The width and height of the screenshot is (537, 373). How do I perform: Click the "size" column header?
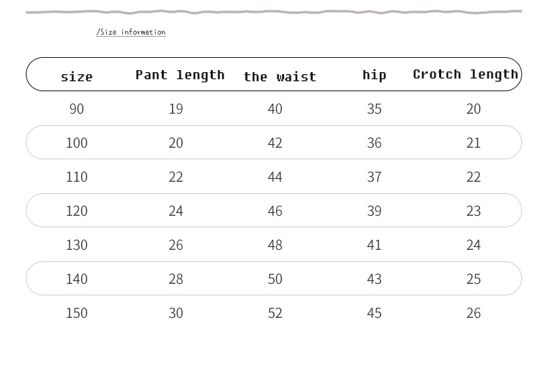click(77, 77)
